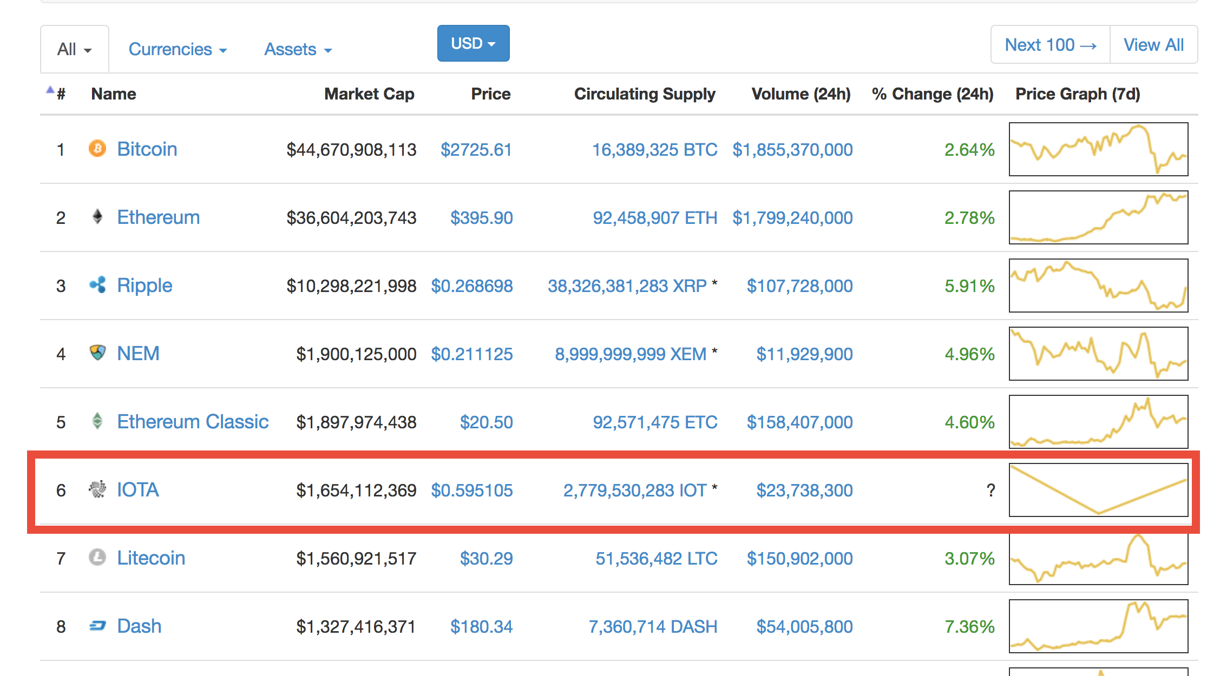Click the NEM shield logo icon

tap(97, 353)
